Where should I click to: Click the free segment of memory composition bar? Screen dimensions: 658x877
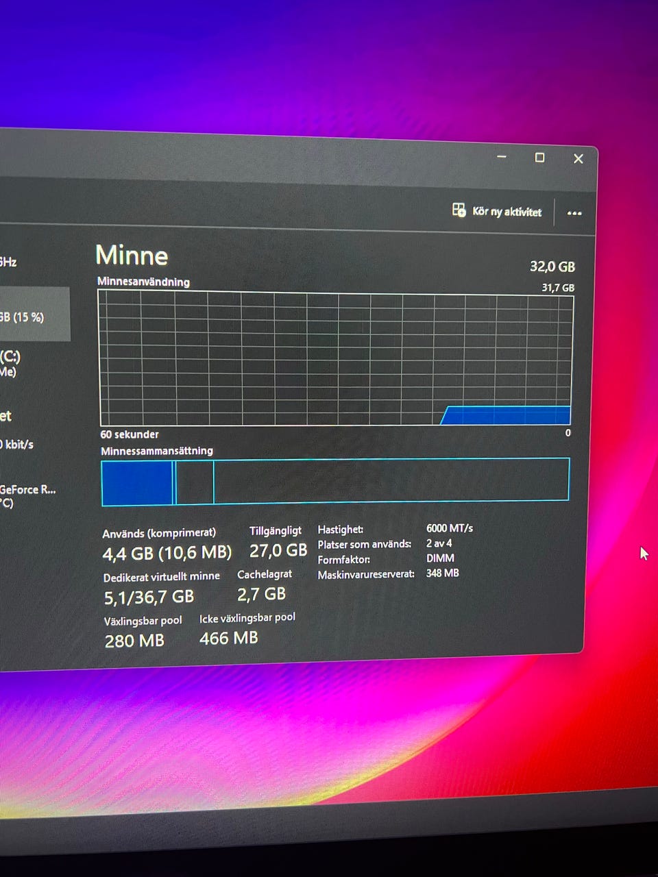click(391, 480)
